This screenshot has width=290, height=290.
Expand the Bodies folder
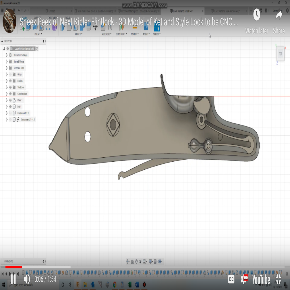click(7, 81)
